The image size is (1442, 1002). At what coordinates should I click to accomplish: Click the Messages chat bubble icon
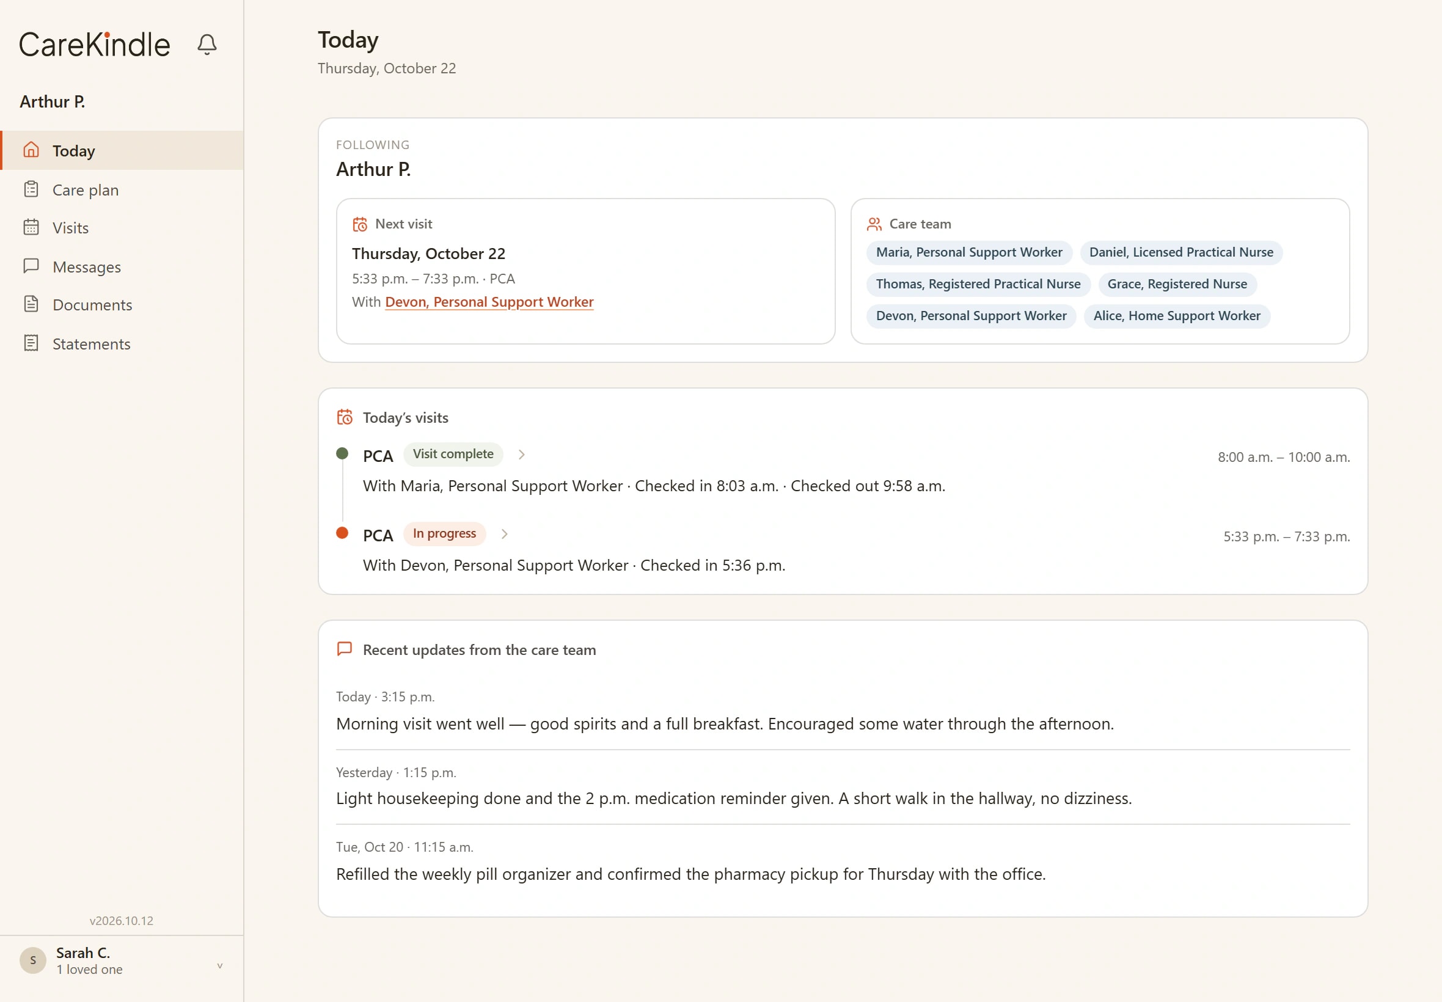(x=31, y=266)
